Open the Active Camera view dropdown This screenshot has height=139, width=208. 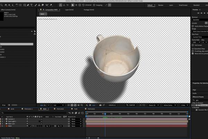pyautogui.click(x=170, y=105)
